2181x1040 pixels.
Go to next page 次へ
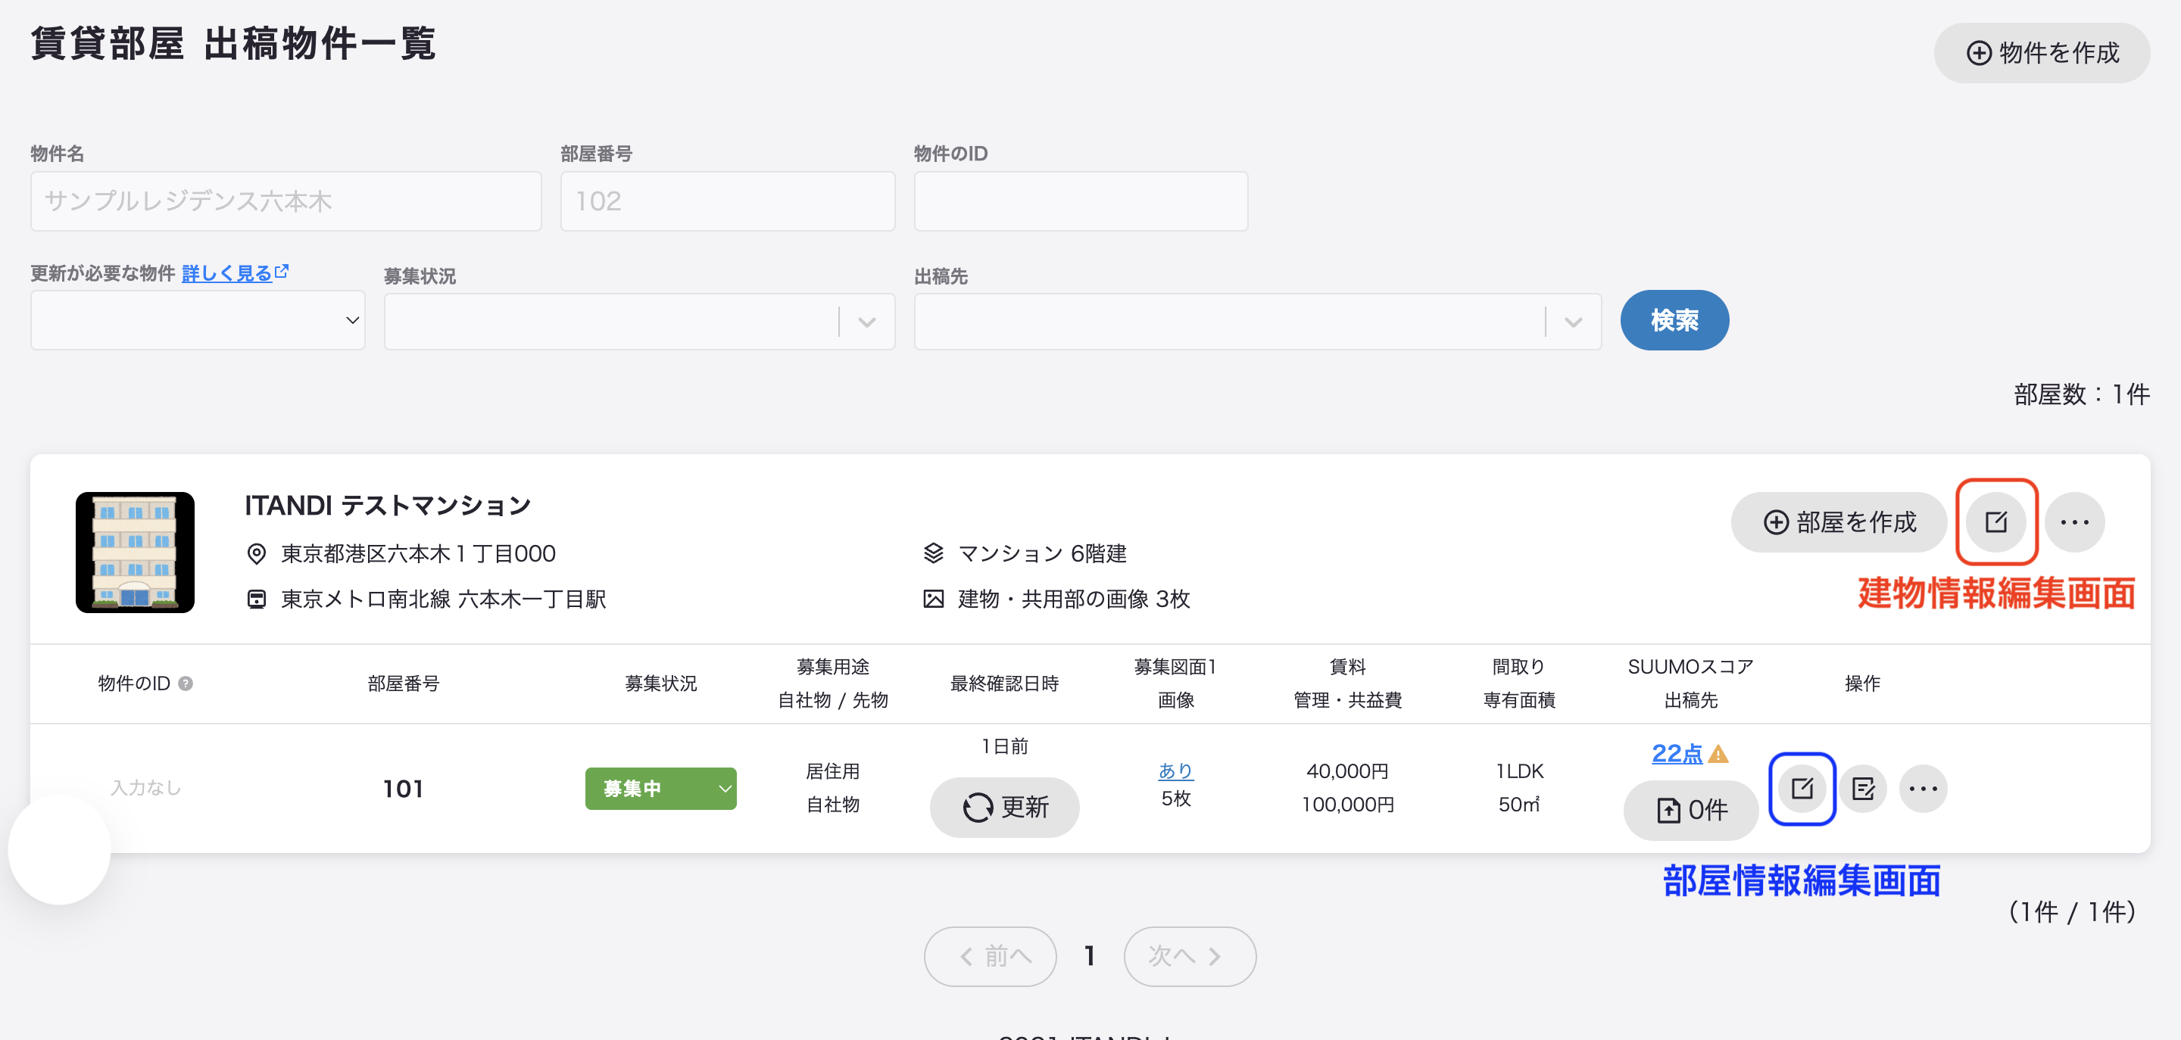pyautogui.click(x=1190, y=956)
